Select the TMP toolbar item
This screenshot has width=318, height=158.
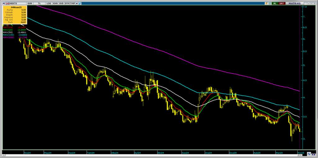[x=72, y=3]
